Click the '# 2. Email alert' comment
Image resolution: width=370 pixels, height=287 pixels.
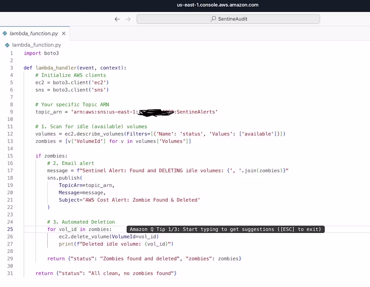click(x=71, y=163)
